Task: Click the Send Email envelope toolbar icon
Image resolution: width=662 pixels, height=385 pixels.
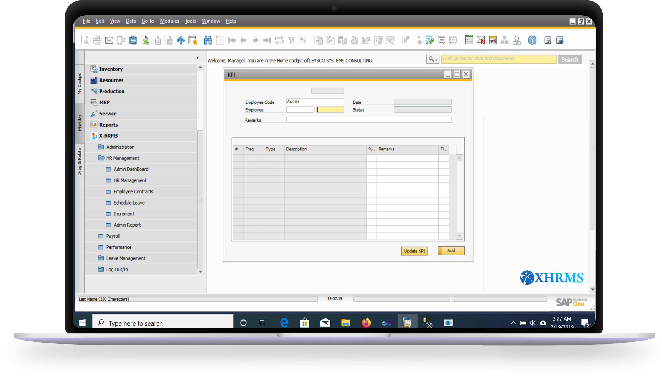Action: 109,40
